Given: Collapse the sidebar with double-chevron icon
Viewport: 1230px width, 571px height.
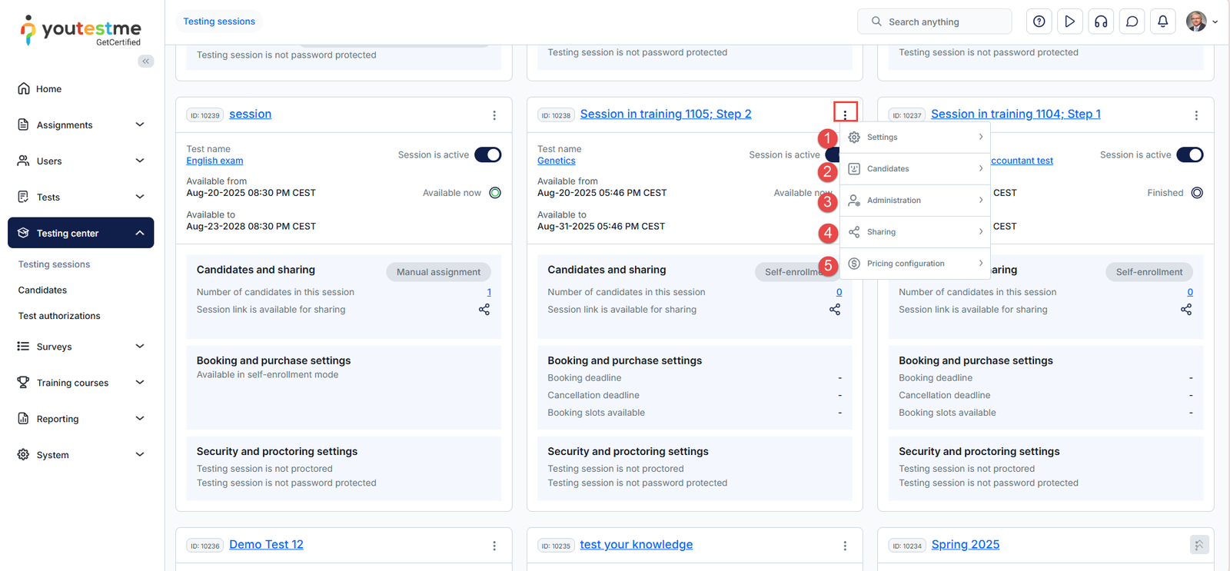Looking at the screenshot, I should coord(145,61).
